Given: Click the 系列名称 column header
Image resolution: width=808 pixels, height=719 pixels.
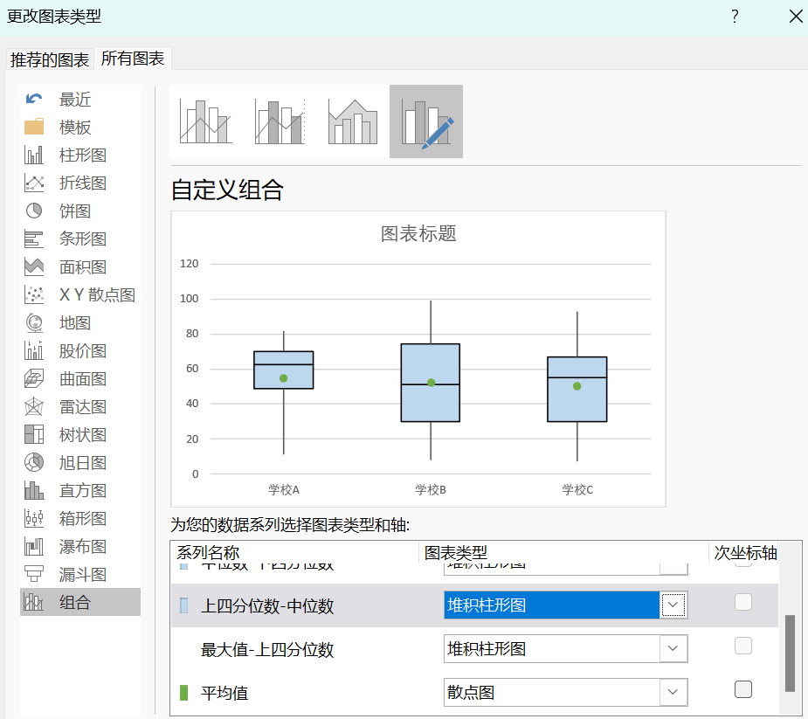Looking at the screenshot, I should pos(208,552).
